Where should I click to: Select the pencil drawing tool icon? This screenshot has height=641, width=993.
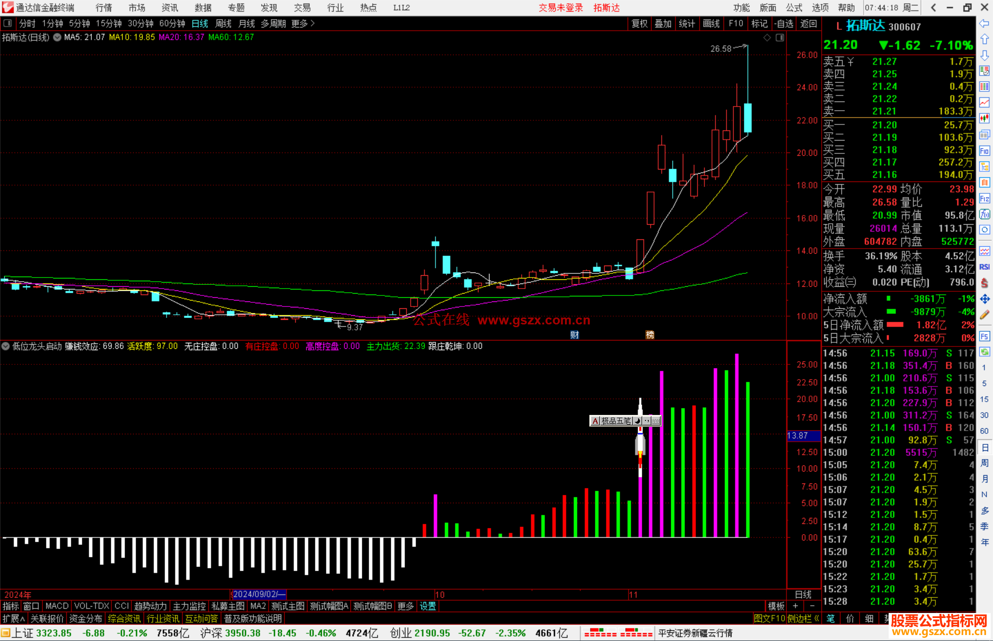(x=984, y=315)
